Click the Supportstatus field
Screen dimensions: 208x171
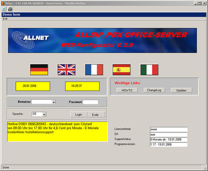pyautogui.click(x=169, y=139)
